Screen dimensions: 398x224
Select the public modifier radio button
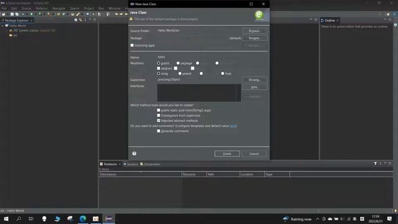[159, 63]
